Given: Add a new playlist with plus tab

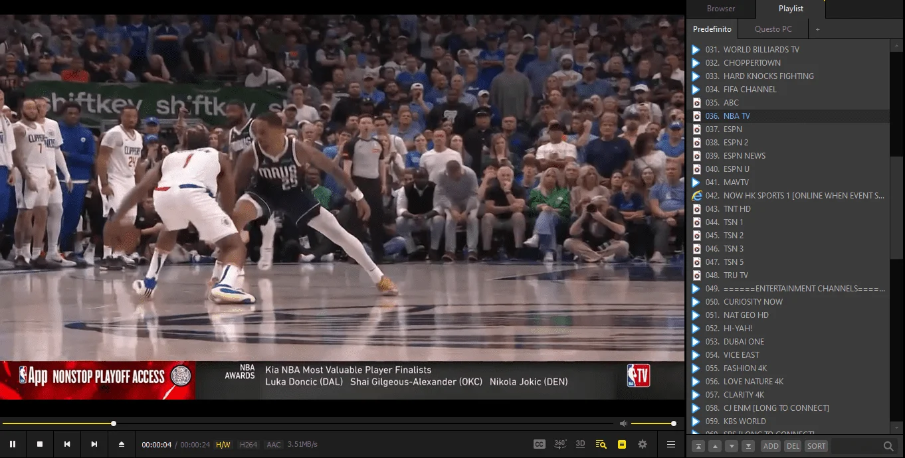Looking at the screenshot, I should [x=818, y=29].
